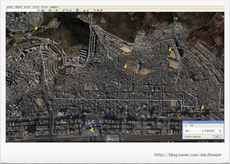Click the 삭제(C) button
The image size is (230, 164).
tap(217, 137)
